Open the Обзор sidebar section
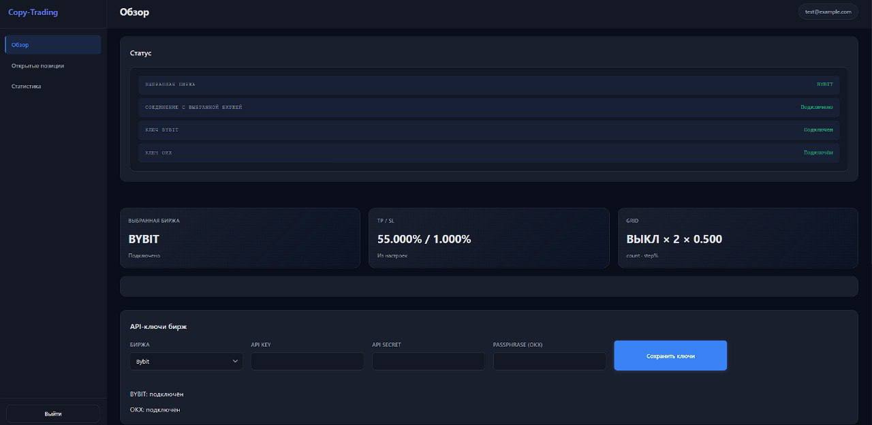The height and width of the screenshot is (425, 872). tap(53, 45)
